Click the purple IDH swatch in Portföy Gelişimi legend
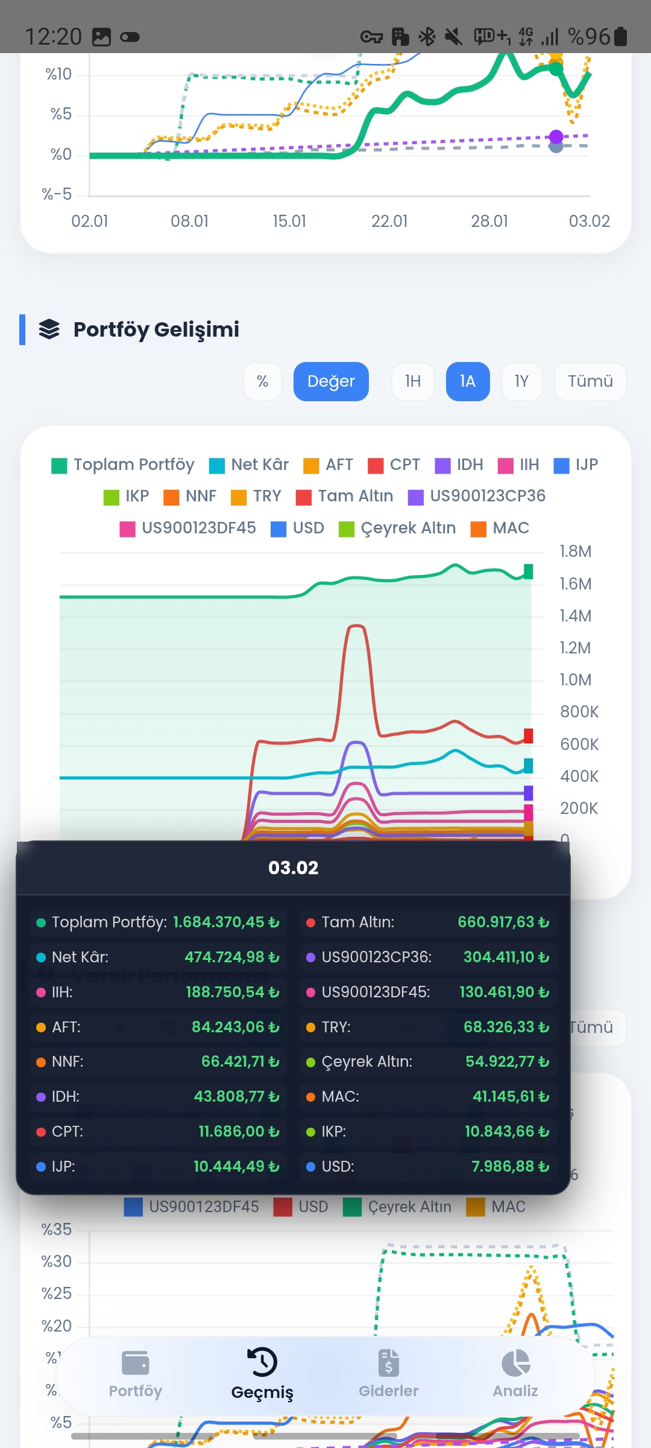The height and width of the screenshot is (1448, 651). pyautogui.click(x=443, y=466)
